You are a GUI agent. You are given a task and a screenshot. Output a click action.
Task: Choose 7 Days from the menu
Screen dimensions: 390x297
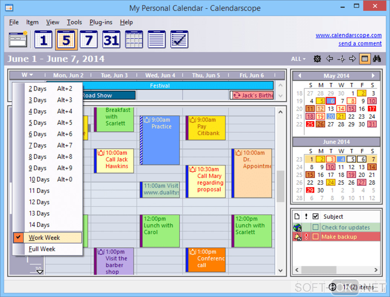pyautogui.click(x=47, y=145)
